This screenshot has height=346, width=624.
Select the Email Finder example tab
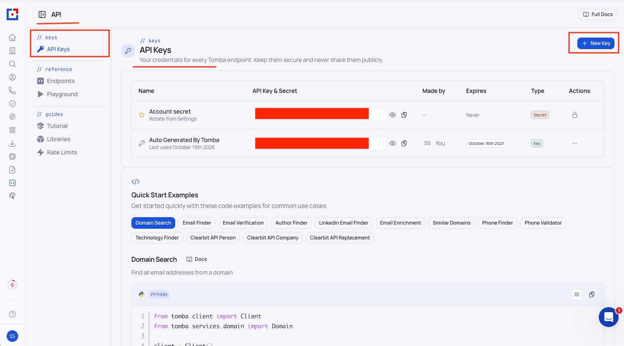tap(197, 223)
